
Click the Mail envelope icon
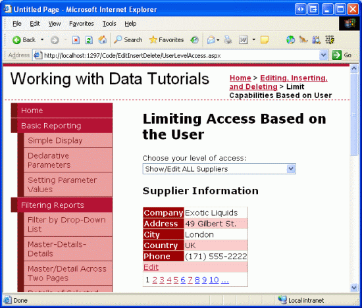[211, 40]
